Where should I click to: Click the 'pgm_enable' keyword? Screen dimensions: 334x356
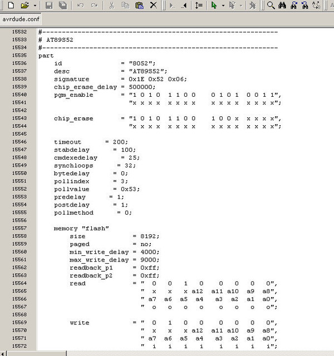[73, 95]
